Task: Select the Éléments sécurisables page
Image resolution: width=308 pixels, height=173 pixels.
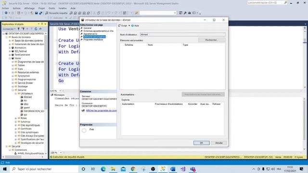Action: pyautogui.click(x=94, y=37)
